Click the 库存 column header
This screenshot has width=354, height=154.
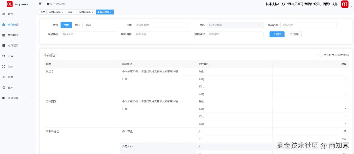(x=311, y=64)
